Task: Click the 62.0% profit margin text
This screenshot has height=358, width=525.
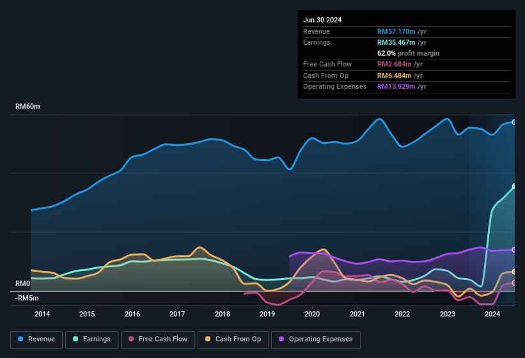Action: (x=408, y=53)
